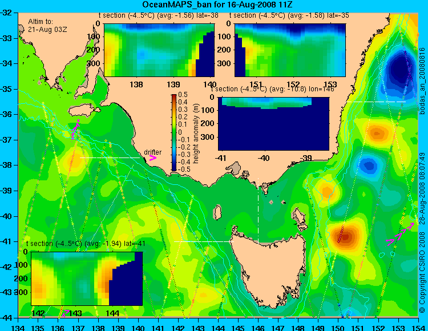Click the white dashed section line at latitude -35

pos(376,102)
